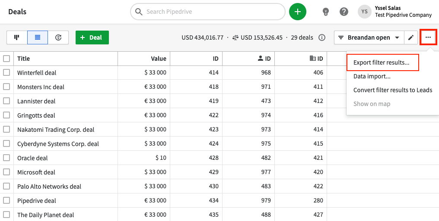Screen dimensions: 439x221
Task: Open the Pipedrive deal link
Action: point(37,201)
